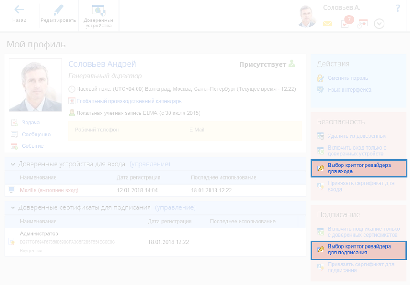Click the Edit pencil icon

[58, 10]
